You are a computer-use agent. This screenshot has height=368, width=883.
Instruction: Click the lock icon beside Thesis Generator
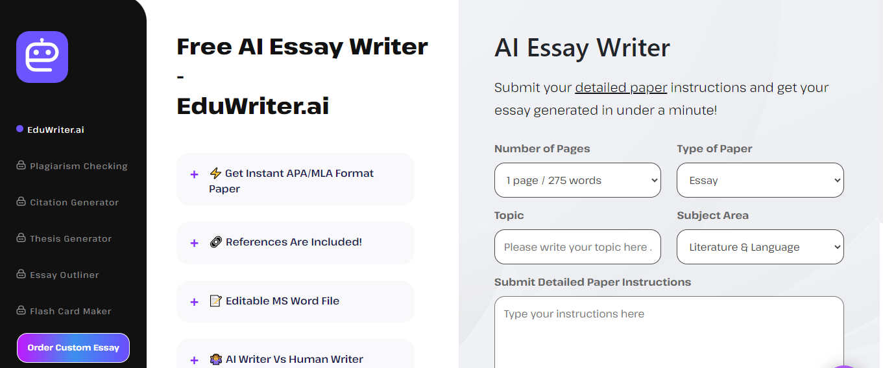point(21,238)
